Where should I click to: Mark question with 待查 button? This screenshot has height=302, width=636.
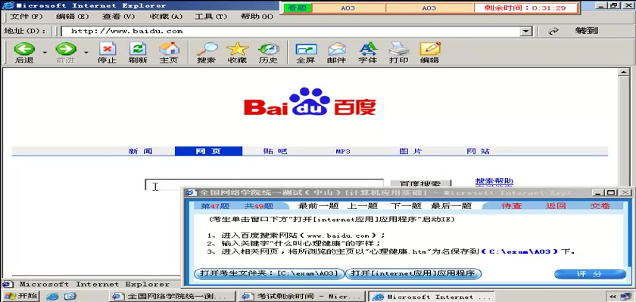click(x=512, y=206)
